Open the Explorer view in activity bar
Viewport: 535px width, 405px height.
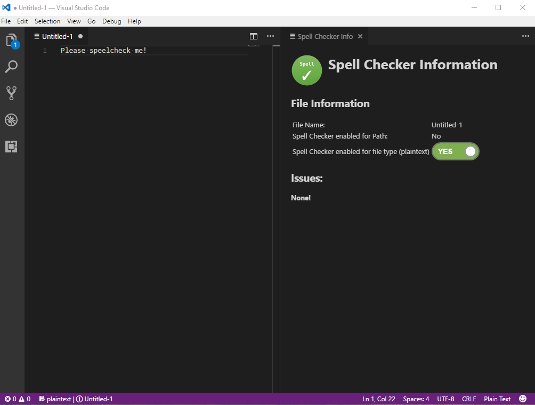click(x=12, y=40)
